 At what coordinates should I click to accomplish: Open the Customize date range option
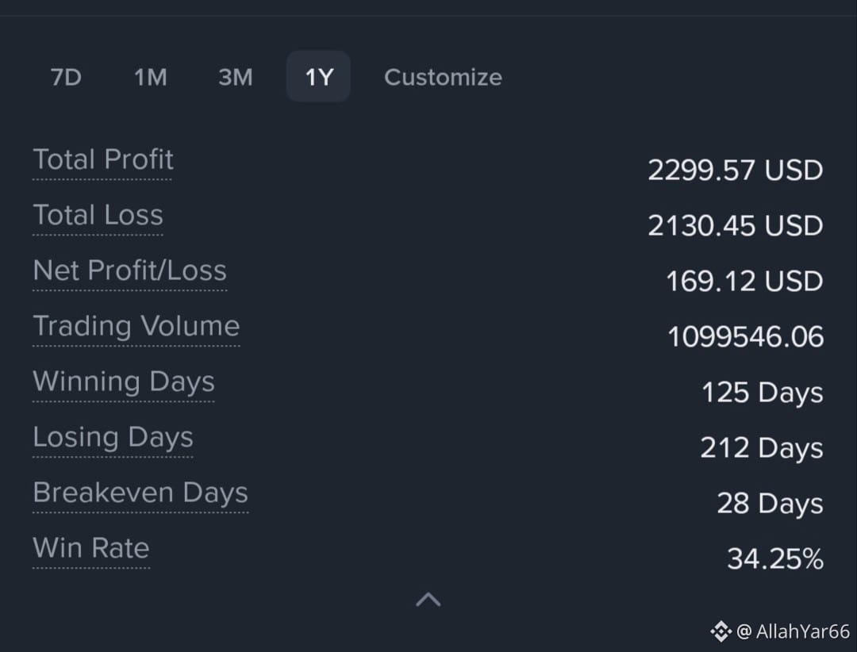tap(444, 77)
